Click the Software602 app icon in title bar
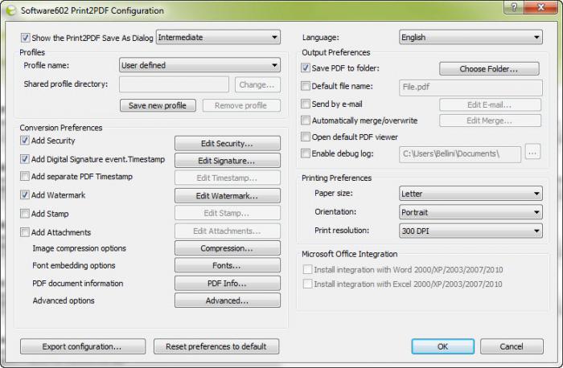Image resolution: width=563 pixels, height=368 pixels. click(x=11, y=10)
